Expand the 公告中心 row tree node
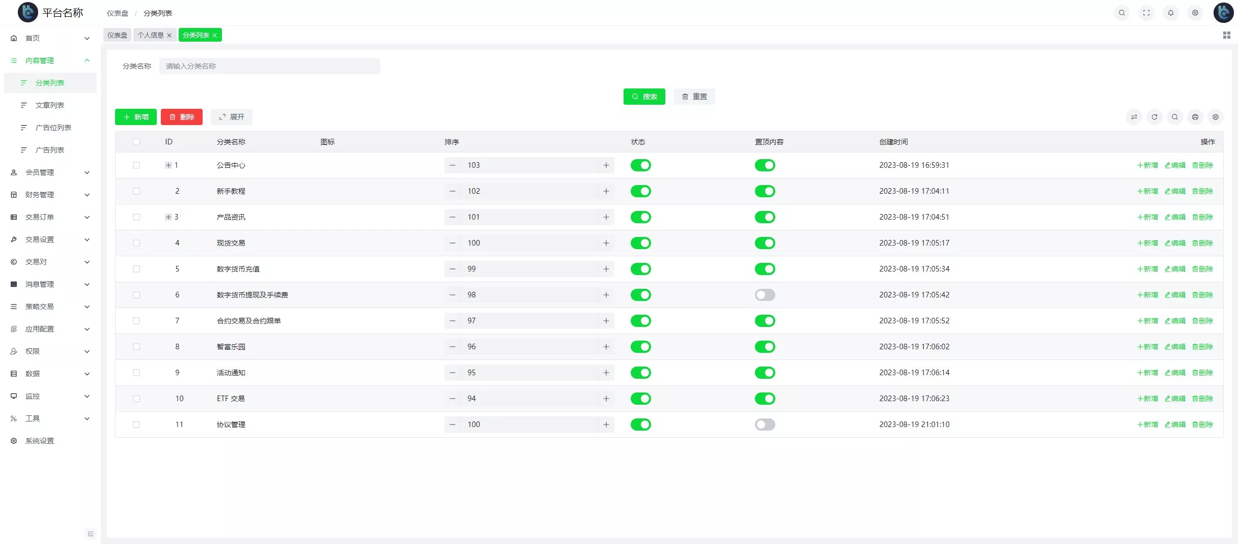1238x544 pixels. pos(168,165)
